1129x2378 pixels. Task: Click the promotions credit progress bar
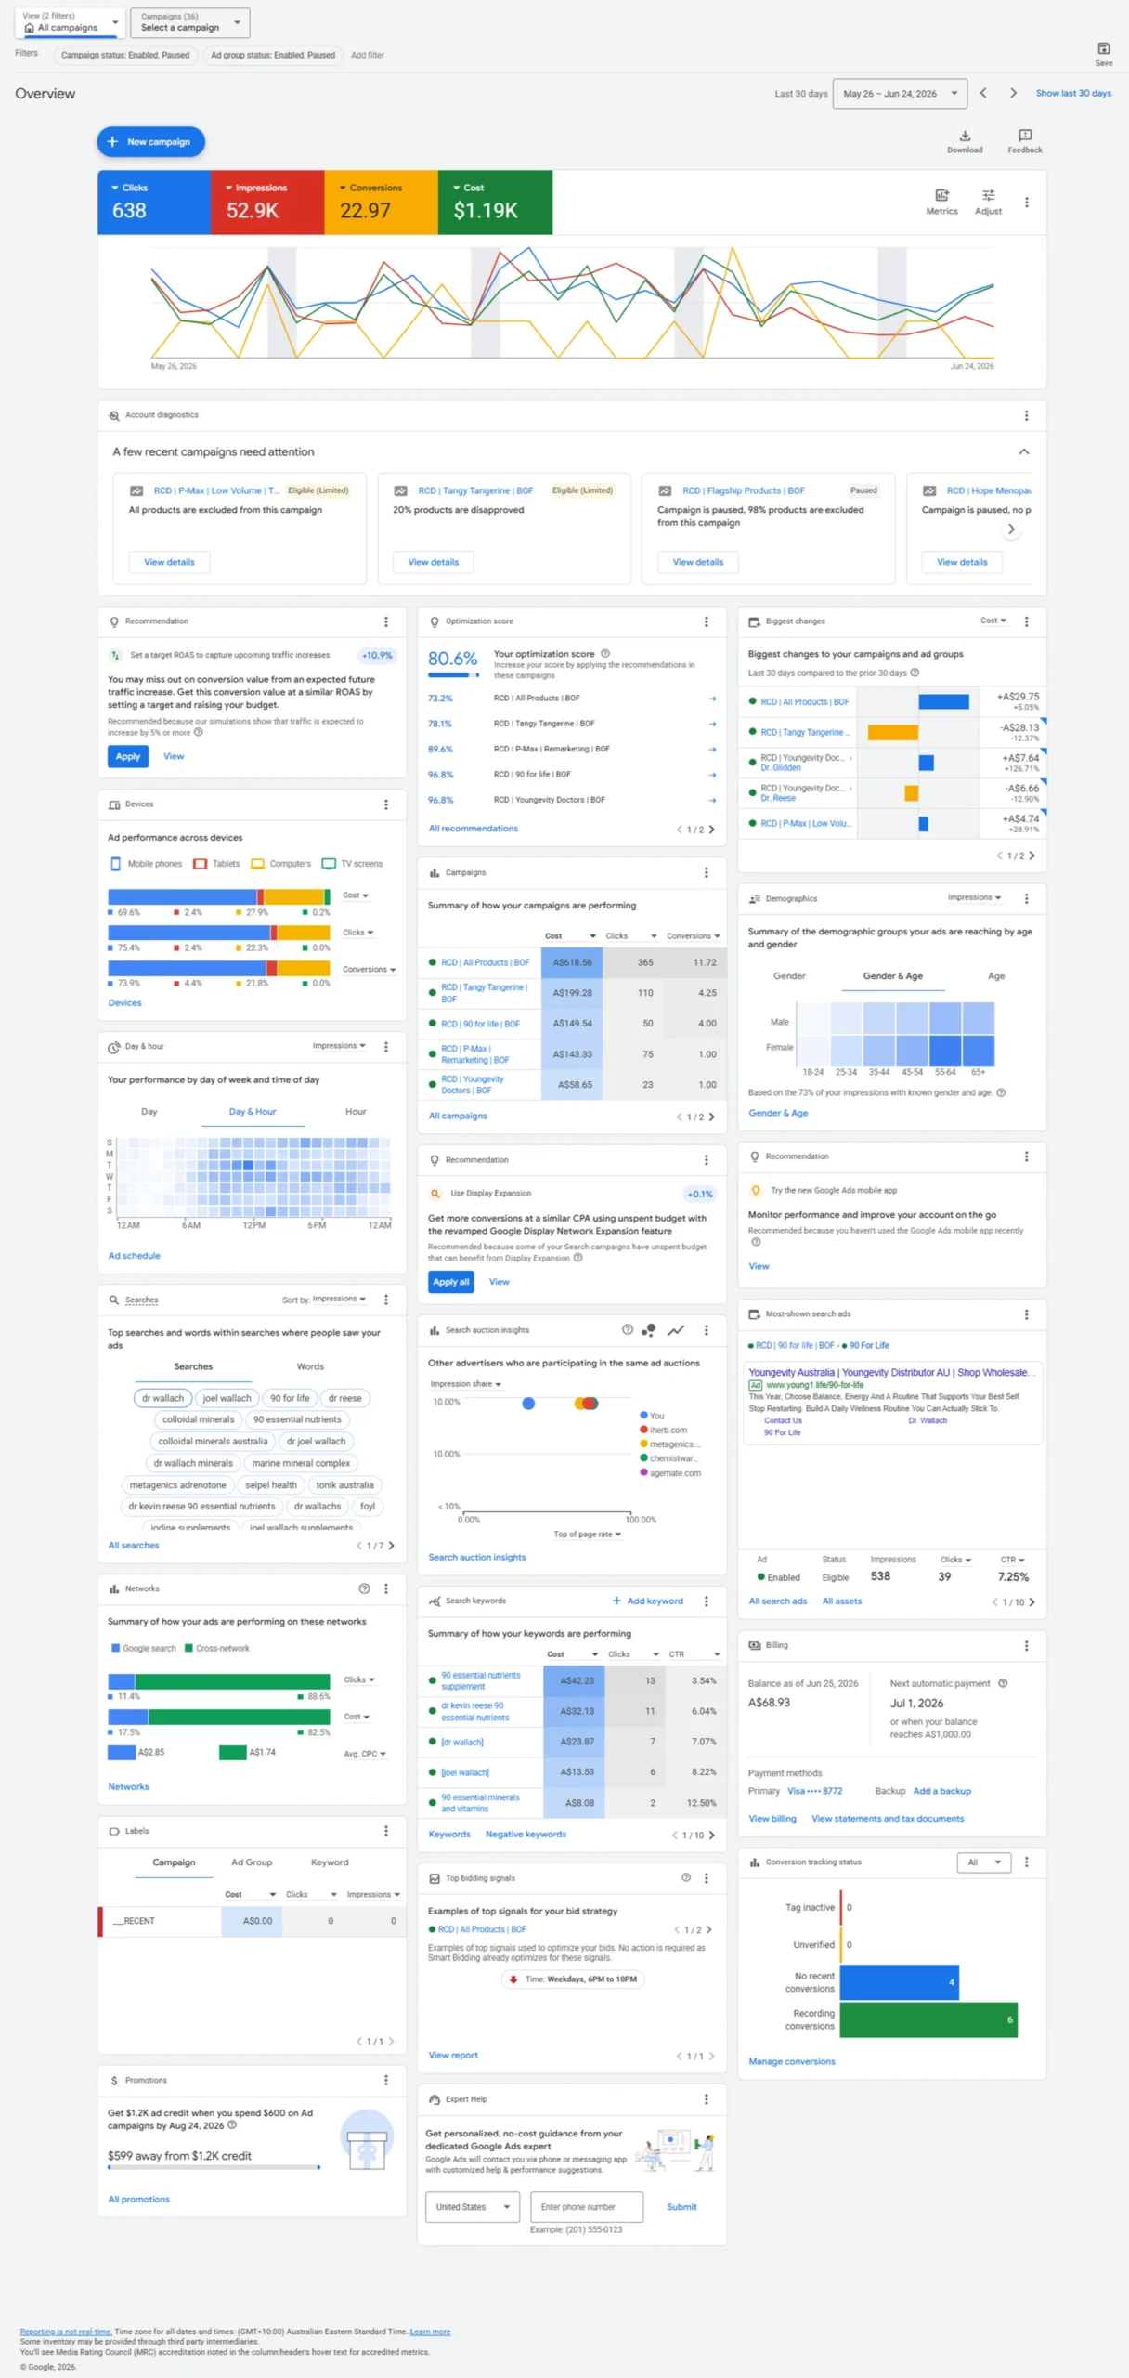coord(214,2167)
